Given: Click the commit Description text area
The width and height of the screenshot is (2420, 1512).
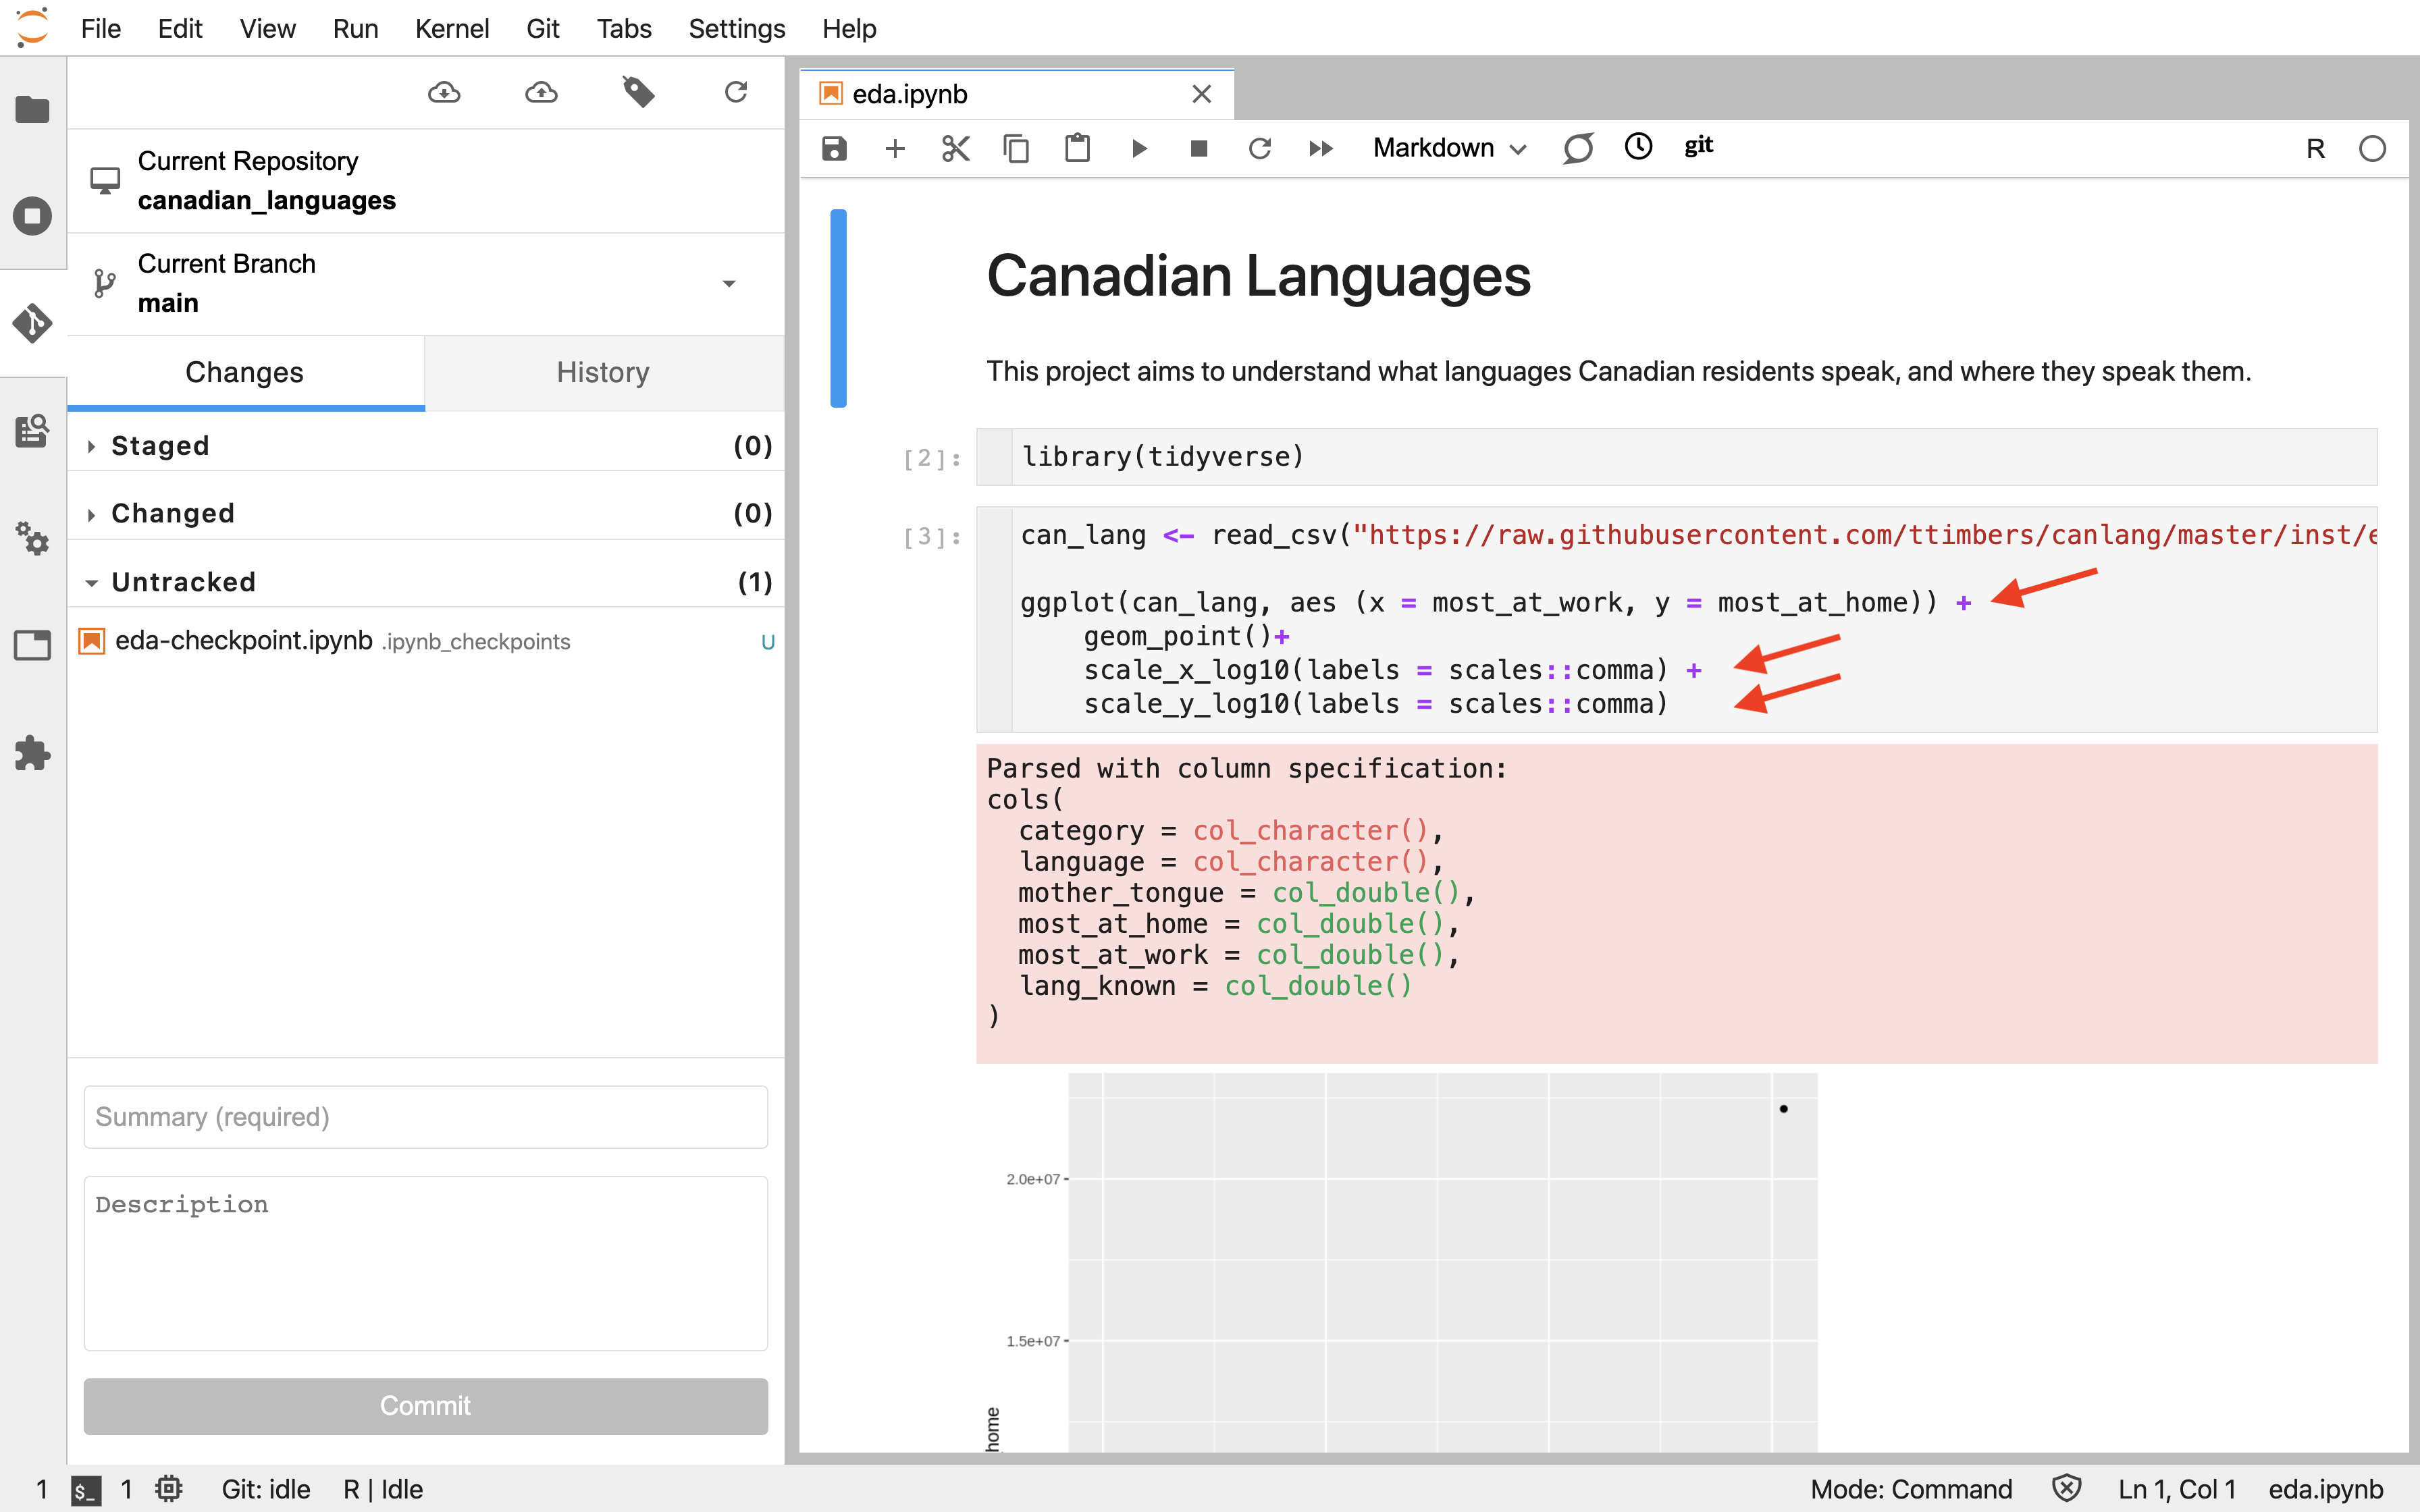Looking at the screenshot, I should (426, 1263).
